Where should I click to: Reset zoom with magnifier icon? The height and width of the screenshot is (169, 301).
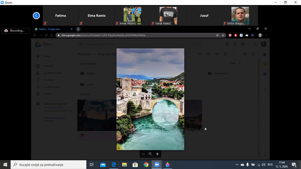[x=150, y=154]
